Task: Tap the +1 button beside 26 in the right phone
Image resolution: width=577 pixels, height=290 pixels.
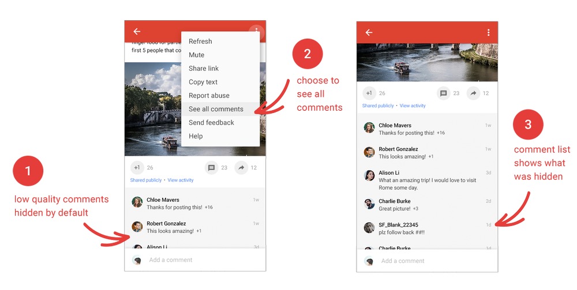Action: [369, 93]
